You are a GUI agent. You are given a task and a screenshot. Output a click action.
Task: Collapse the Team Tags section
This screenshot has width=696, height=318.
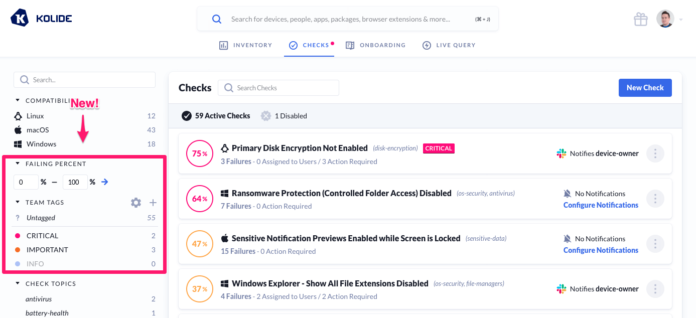[x=18, y=202]
